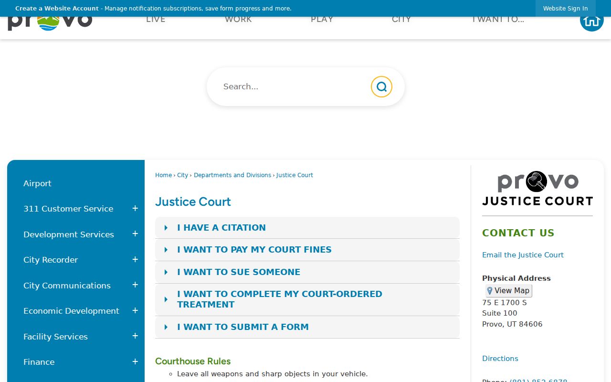Expand I WANT TO COMPLETE MY COURT-ORDERED TREATMENT

pos(307,299)
